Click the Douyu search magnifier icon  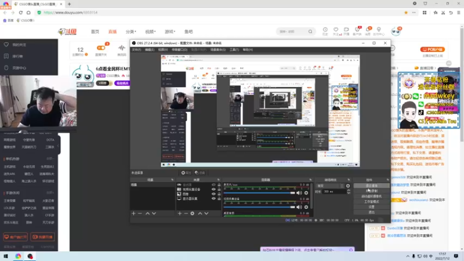(x=310, y=31)
